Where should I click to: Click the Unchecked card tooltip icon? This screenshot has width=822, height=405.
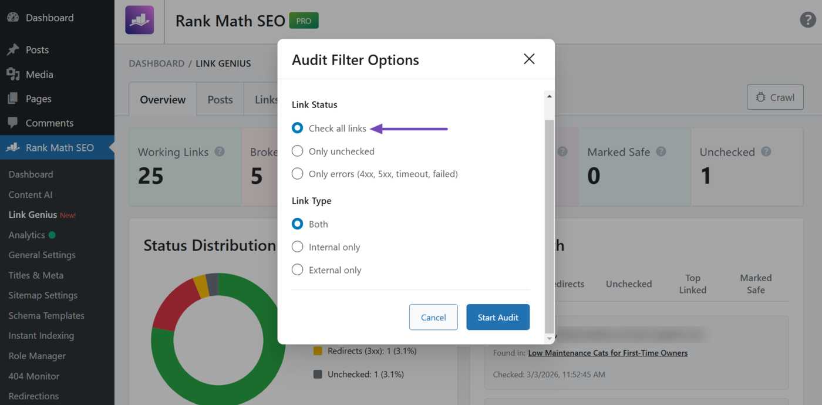(x=766, y=151)
